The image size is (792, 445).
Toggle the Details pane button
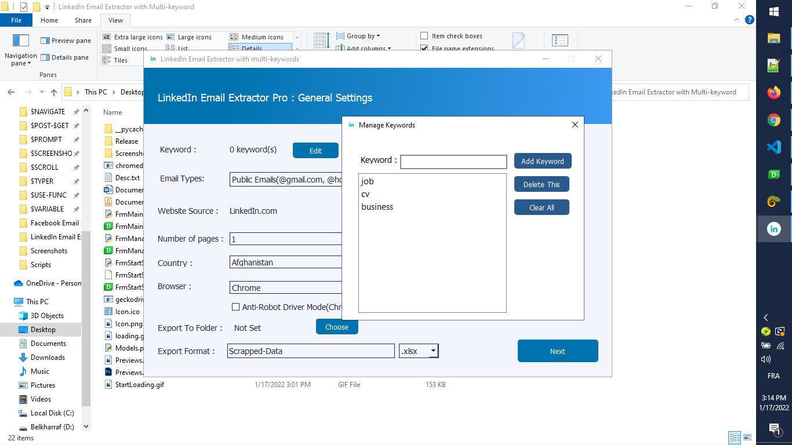coord(64,57)
